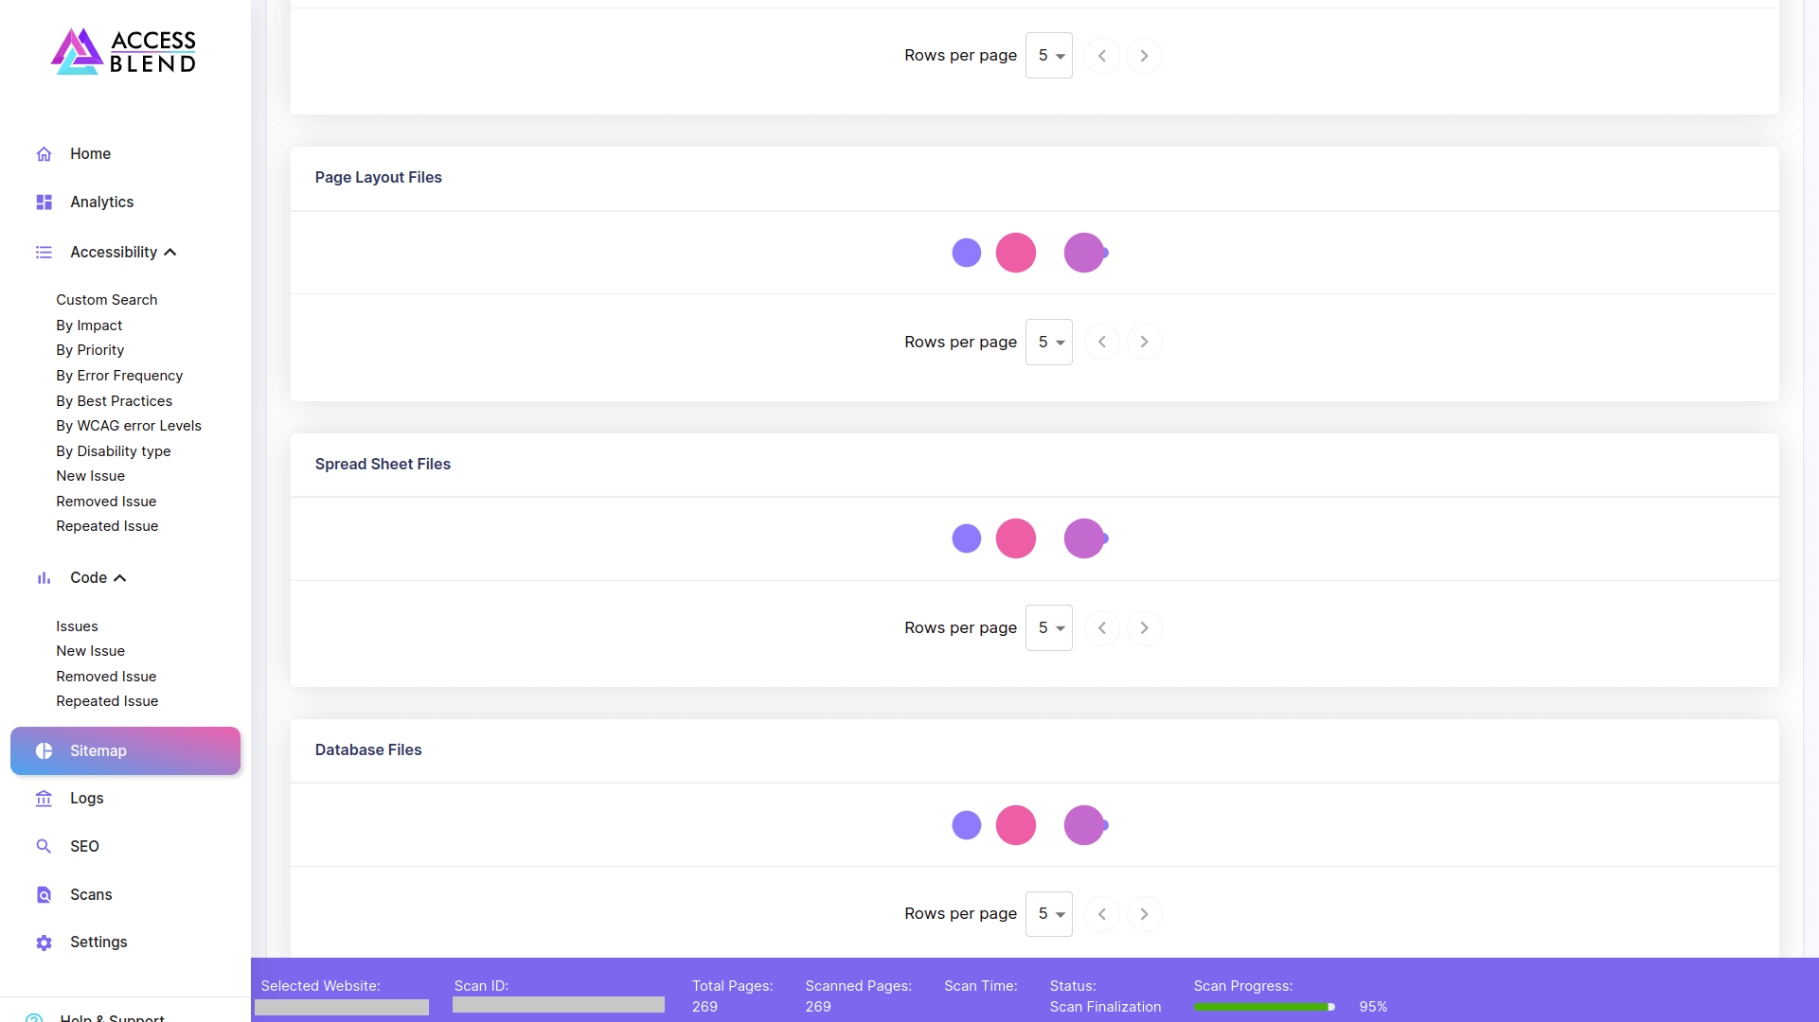Click the 95% progress value

click(1373, 1007)
